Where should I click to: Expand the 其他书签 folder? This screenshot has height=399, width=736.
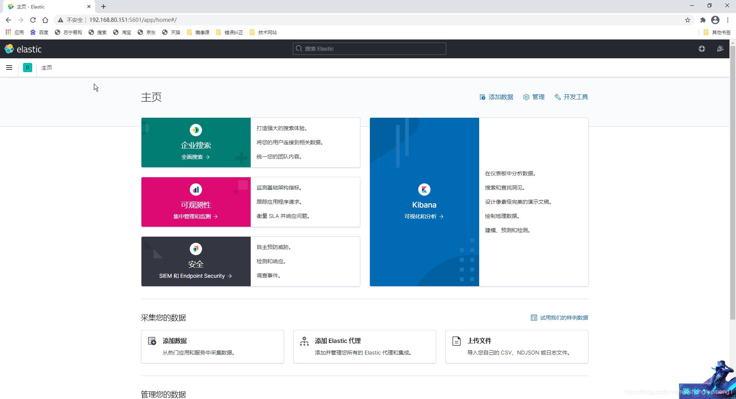(x=717, y=32)
